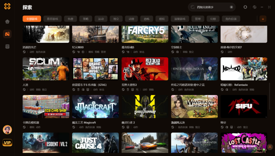Screen dimensions: 275x156
Task: Click Steam platform icon under 逸剑风云决
Action: (x=172, y=127)
